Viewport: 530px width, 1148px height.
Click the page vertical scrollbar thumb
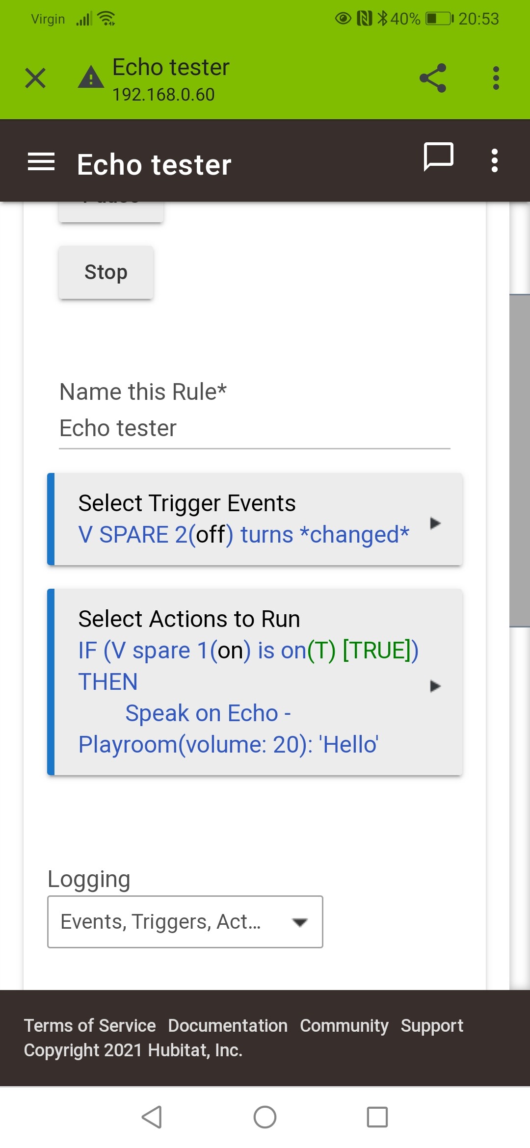pos(520,460)
